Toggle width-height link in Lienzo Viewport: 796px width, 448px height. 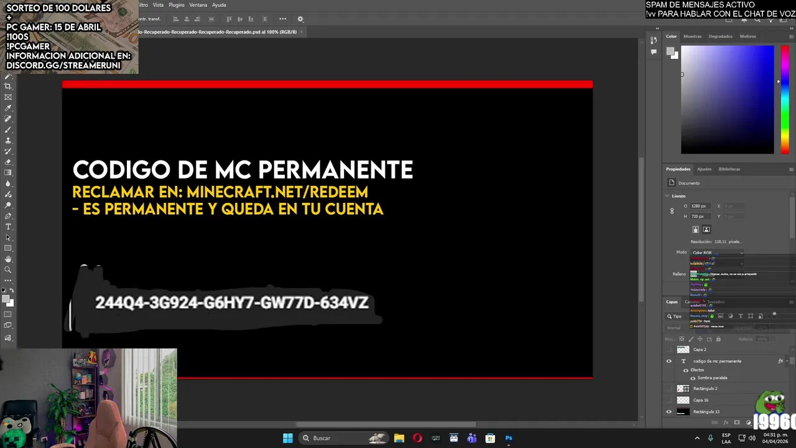(672, 211)
